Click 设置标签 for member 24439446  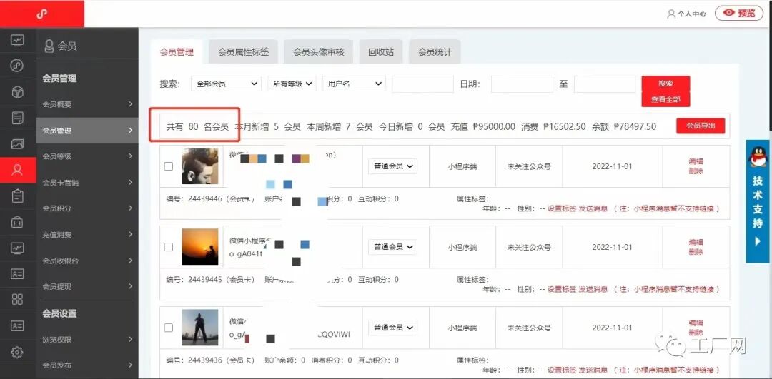(x=562, y=208)
